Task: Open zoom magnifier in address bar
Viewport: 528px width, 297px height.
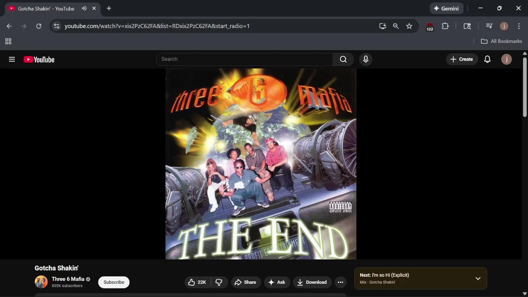Action: pyautogui.click(x=396, y=26)
